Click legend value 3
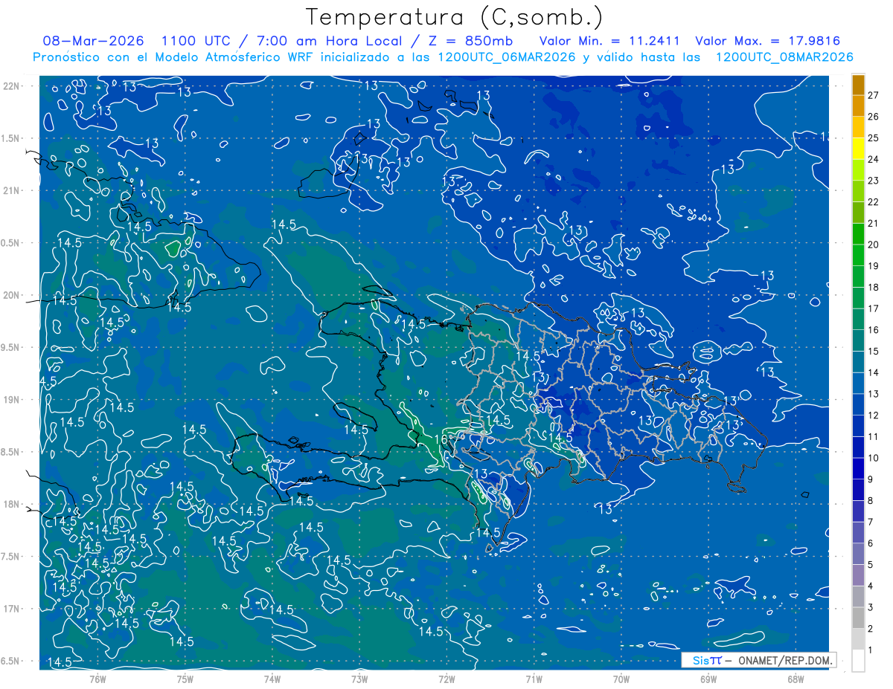This screenshot has height=689, width=893. 870,607
